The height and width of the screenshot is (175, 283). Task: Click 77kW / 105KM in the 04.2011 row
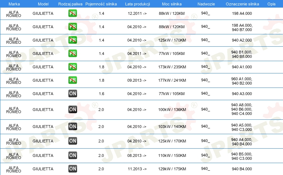point(172,54)
